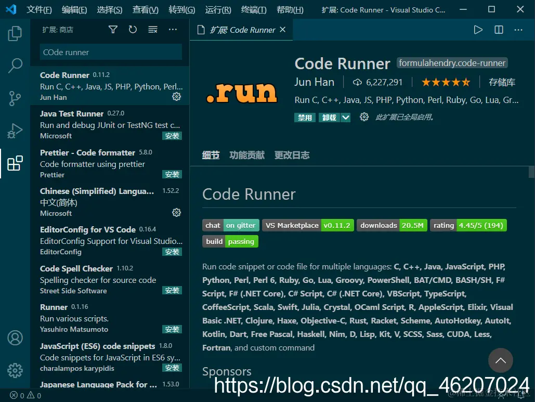Open the 选择(S) menu

pos(110,9)
